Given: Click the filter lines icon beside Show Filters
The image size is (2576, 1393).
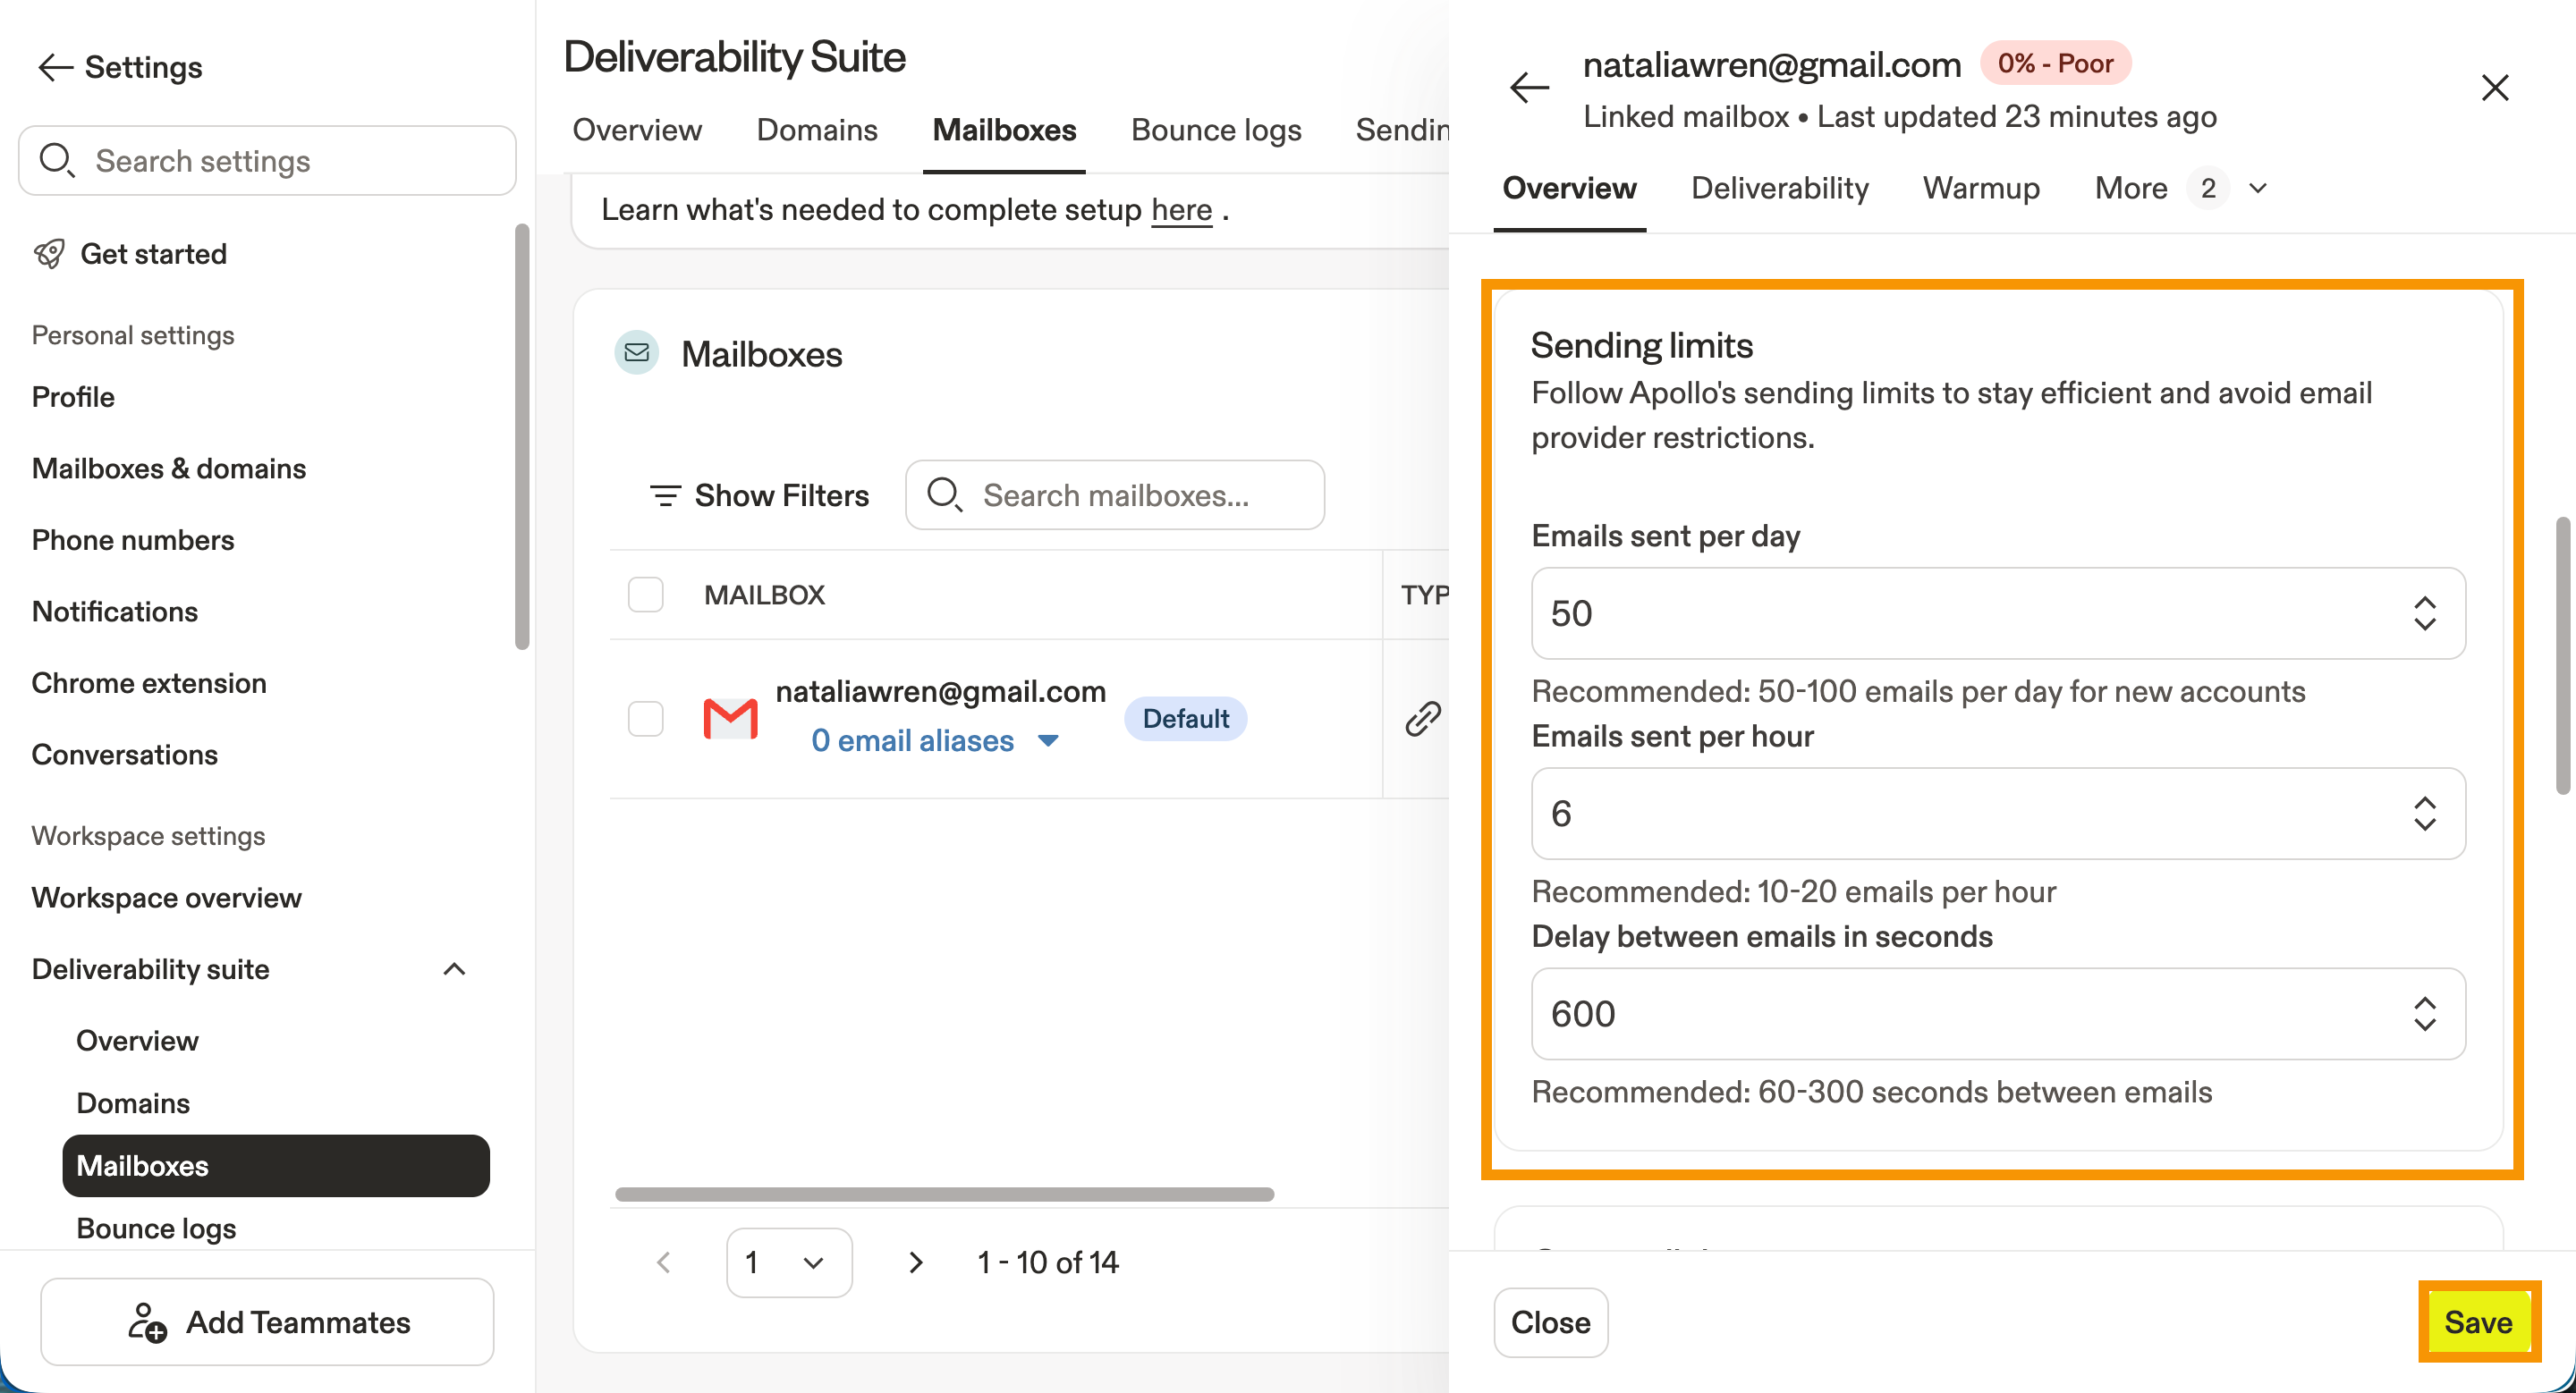Looking at the screenshot, I should 665,494.
